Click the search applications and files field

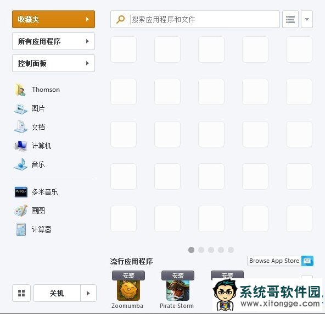click(x=195, y=19)
